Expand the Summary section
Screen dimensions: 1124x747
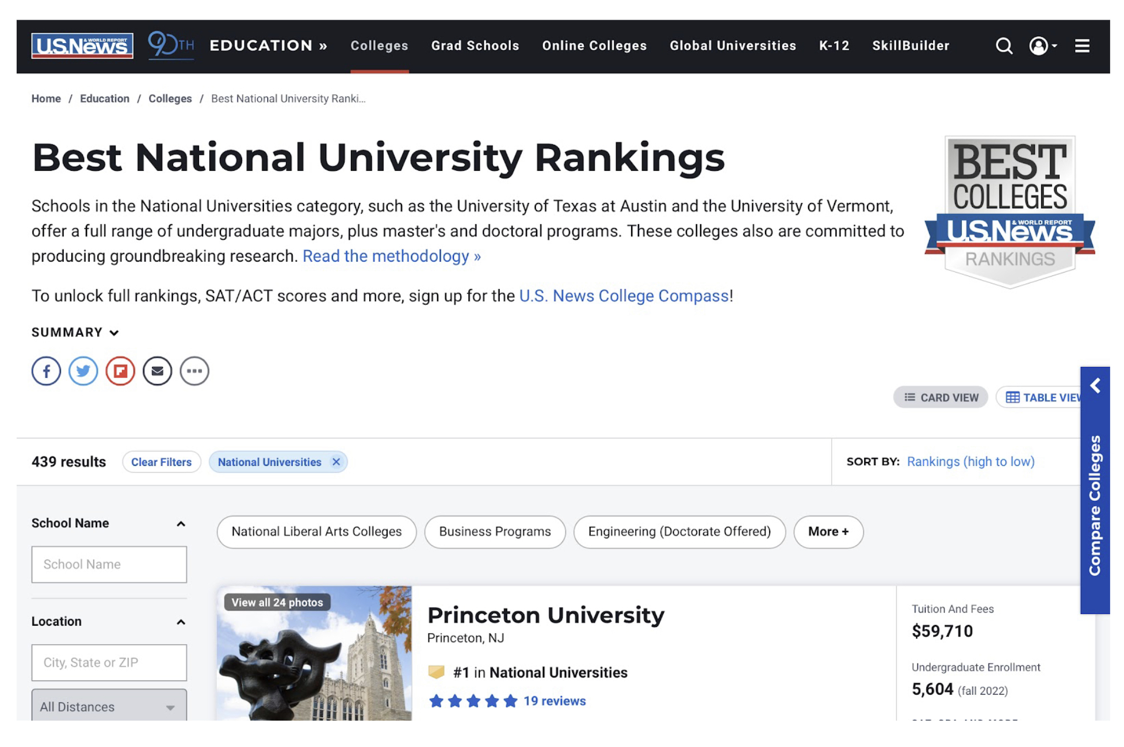click(x=75, y=332)
